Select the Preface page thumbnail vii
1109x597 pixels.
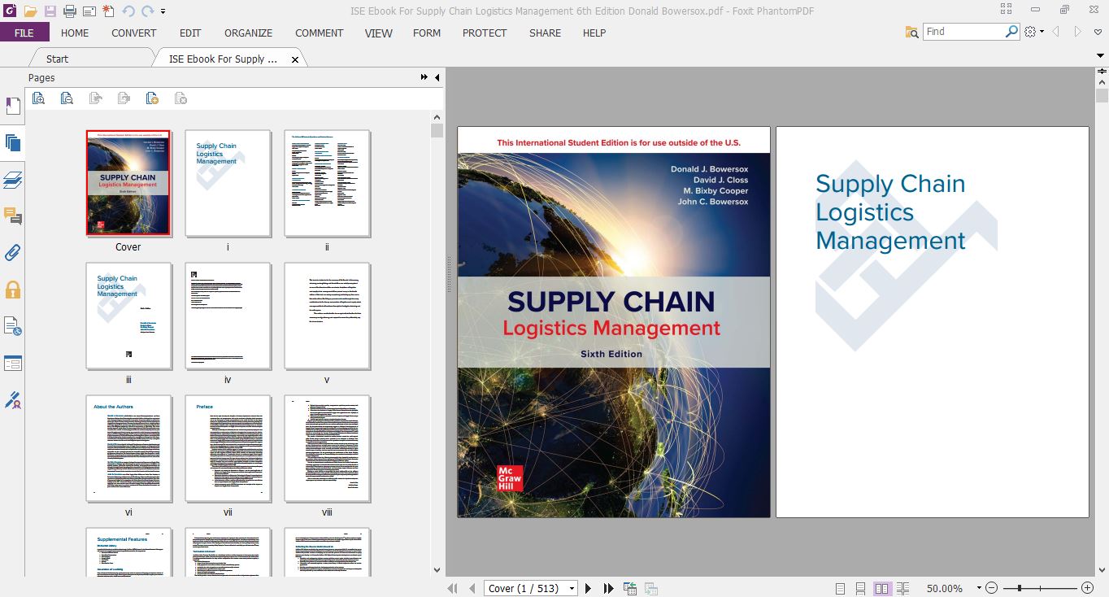coord(228,448)
